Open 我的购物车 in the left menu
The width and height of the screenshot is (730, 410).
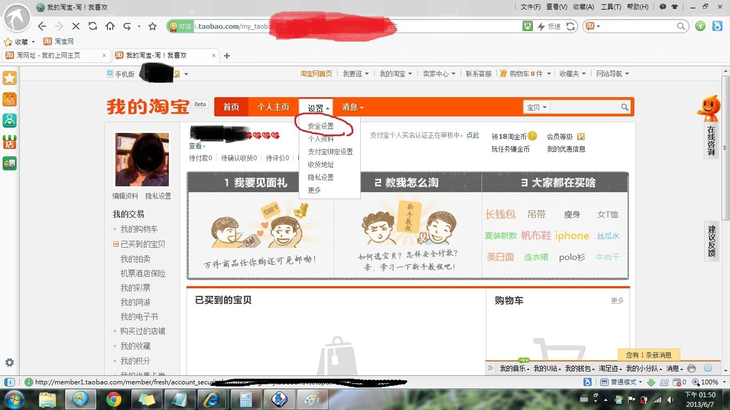point(139,229)
